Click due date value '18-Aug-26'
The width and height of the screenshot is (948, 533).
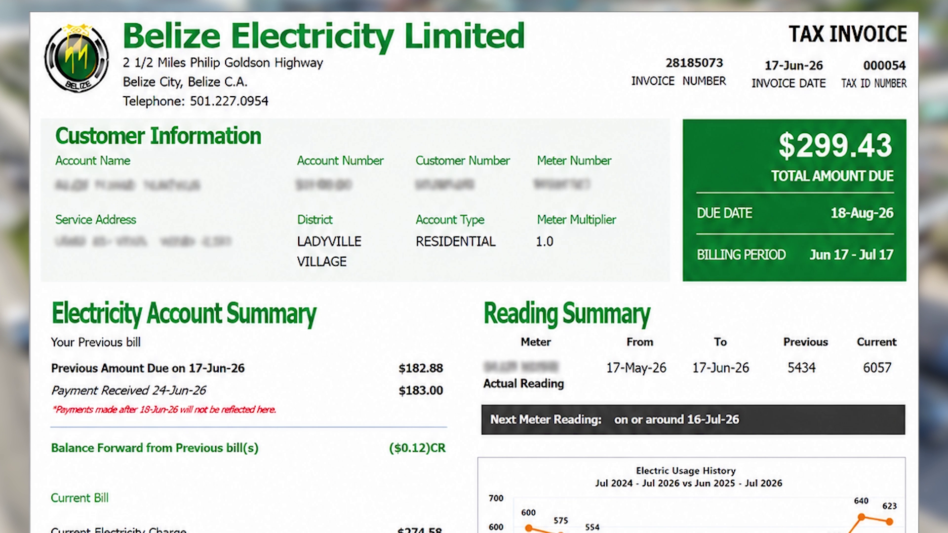coord(862,213)
